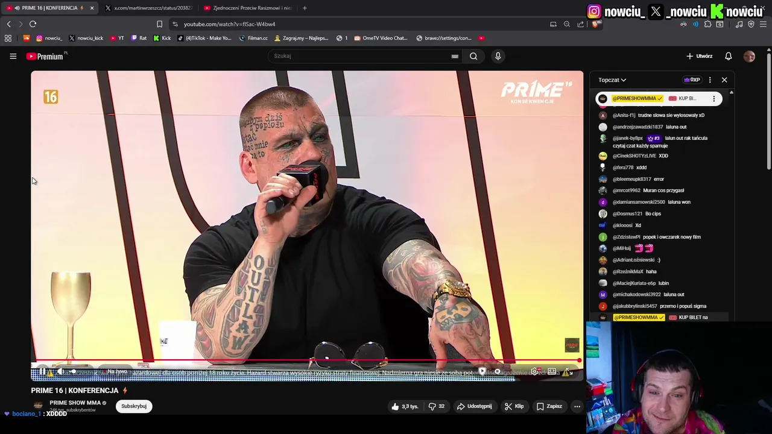Open the on-screen keyboard icon in search box
Screen dimensions: 772x434
455,56
